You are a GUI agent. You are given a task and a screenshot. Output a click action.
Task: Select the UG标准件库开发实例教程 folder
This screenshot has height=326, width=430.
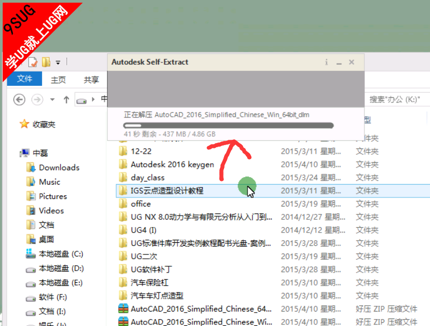point(201,243)
